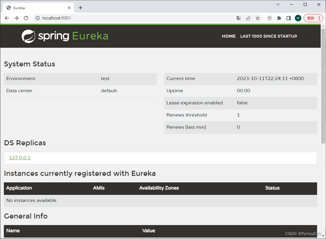Click the Status column header
Screen dimensions: 326x239
(x=272, y=188)
